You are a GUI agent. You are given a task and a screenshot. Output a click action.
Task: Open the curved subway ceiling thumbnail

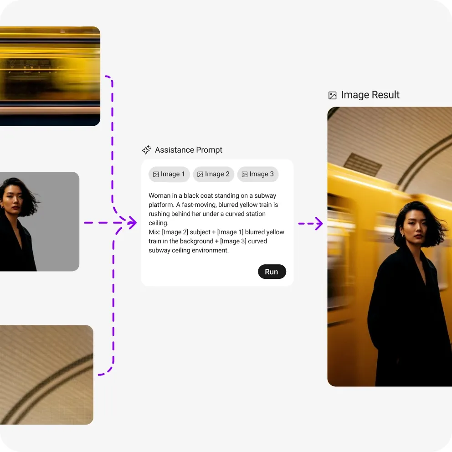coord(46,375)
